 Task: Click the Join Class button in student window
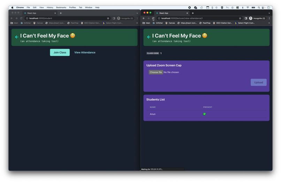60,52
